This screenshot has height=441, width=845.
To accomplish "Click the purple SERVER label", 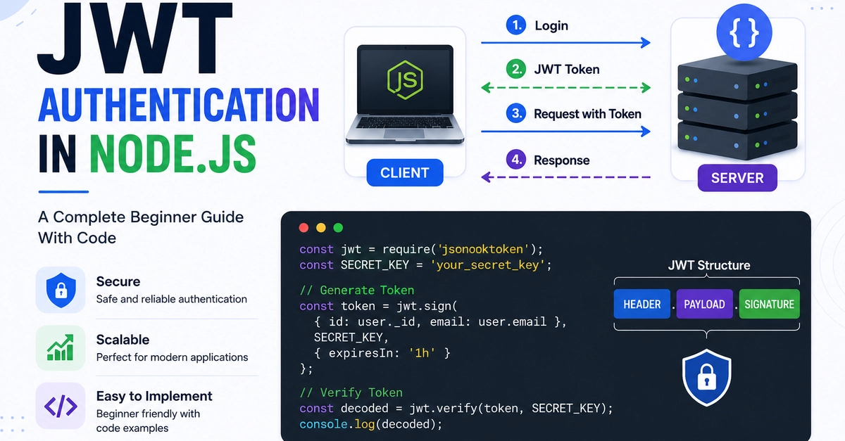I will (x=737, y=178).
